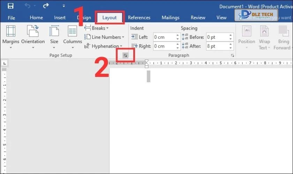
Task: Open Page Setup dialog launcher
Action: 126,55
